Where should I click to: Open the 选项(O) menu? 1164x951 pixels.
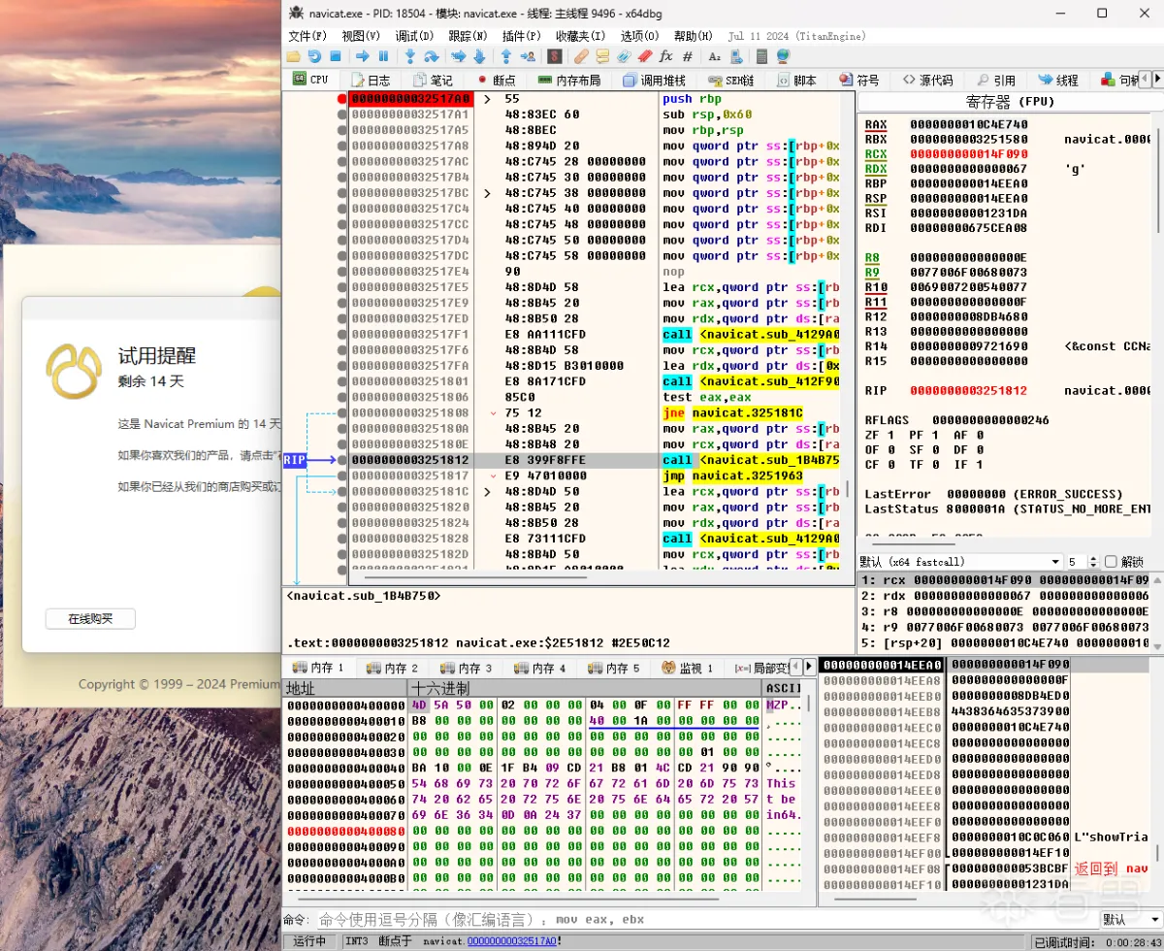(x=640, y=36)
